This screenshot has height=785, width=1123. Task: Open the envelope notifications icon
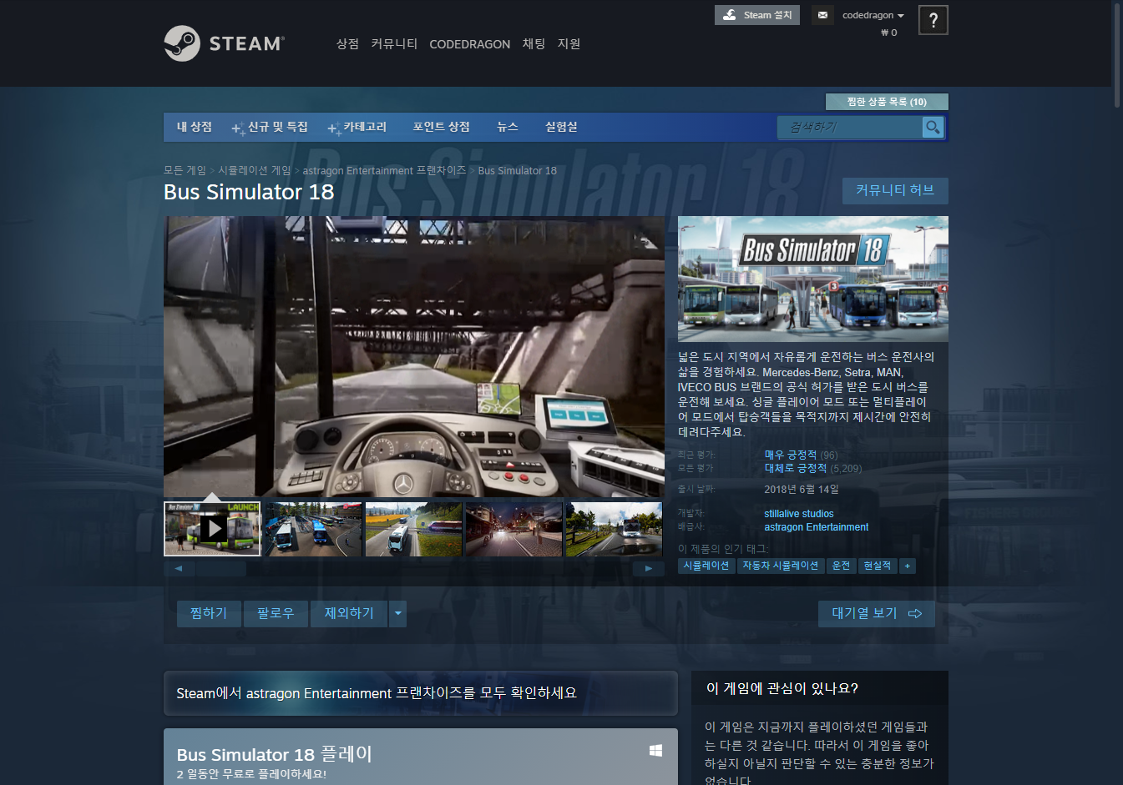822,15
